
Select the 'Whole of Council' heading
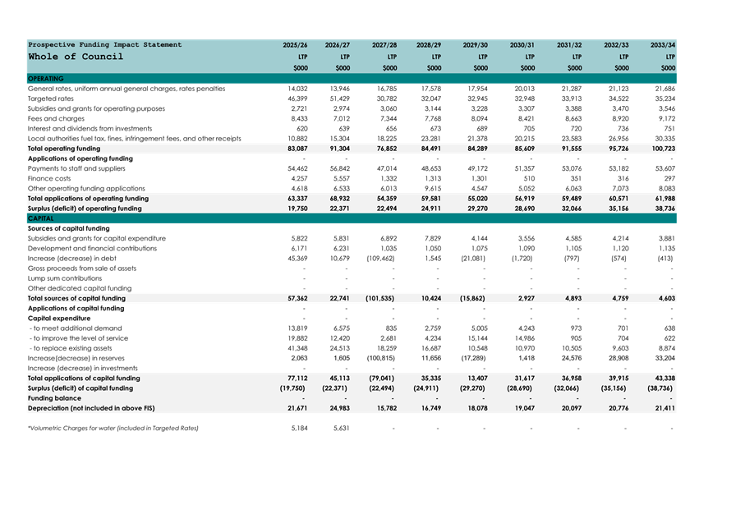point(76,57)
